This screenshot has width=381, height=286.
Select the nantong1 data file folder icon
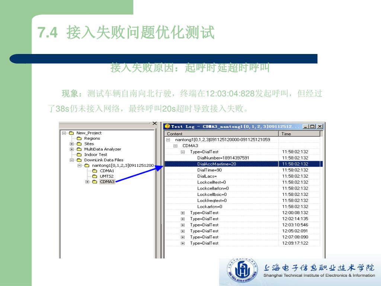pyautogui.click(x=87, y=165)
